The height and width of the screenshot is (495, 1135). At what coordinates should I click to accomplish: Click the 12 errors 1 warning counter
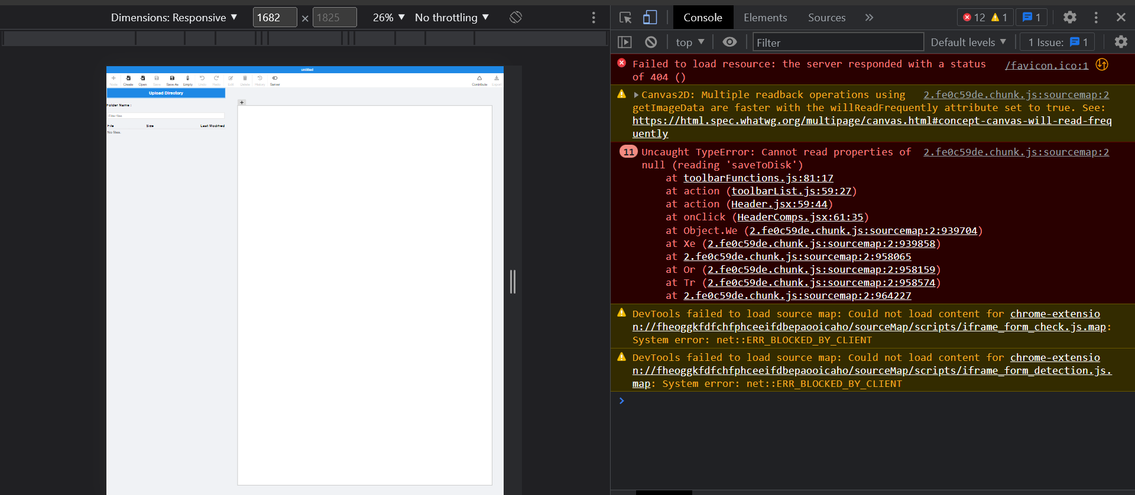coord(985,18)
